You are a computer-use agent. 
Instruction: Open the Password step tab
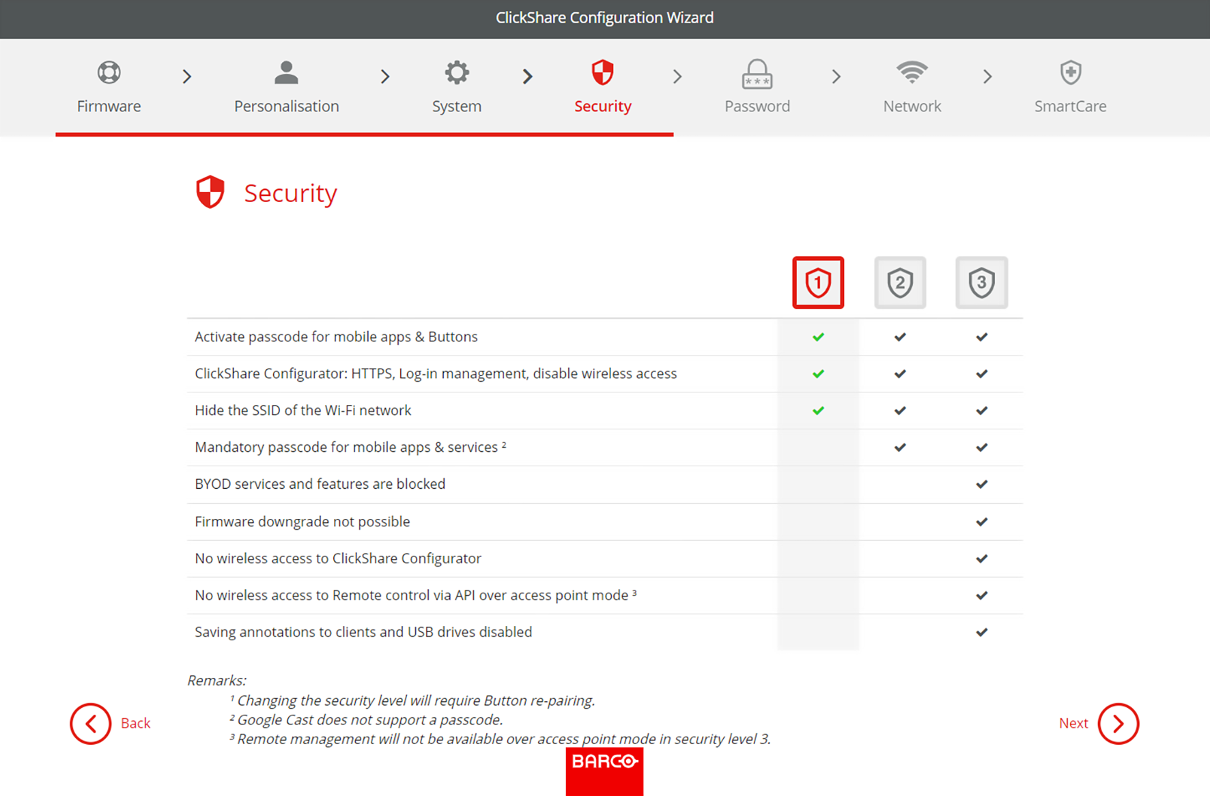[x=757, y=86]
